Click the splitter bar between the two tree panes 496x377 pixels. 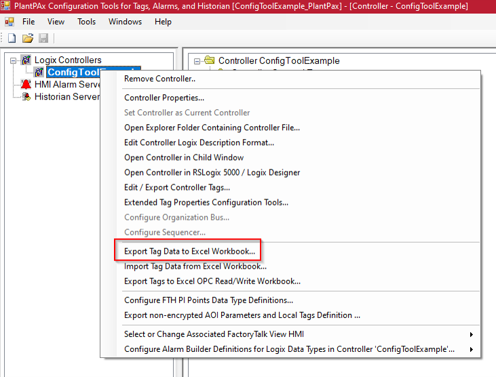pyautogui.click(x=180, y=212)
